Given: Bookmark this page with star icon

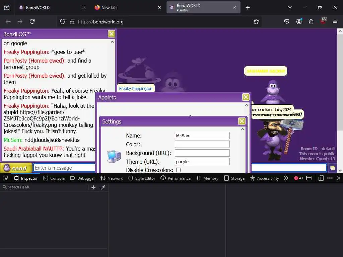Looking at the screenshot, I should pos(256,22).
